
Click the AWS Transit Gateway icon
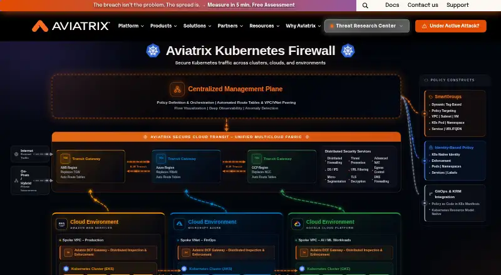pyautogui.click(x=65, y=159)
